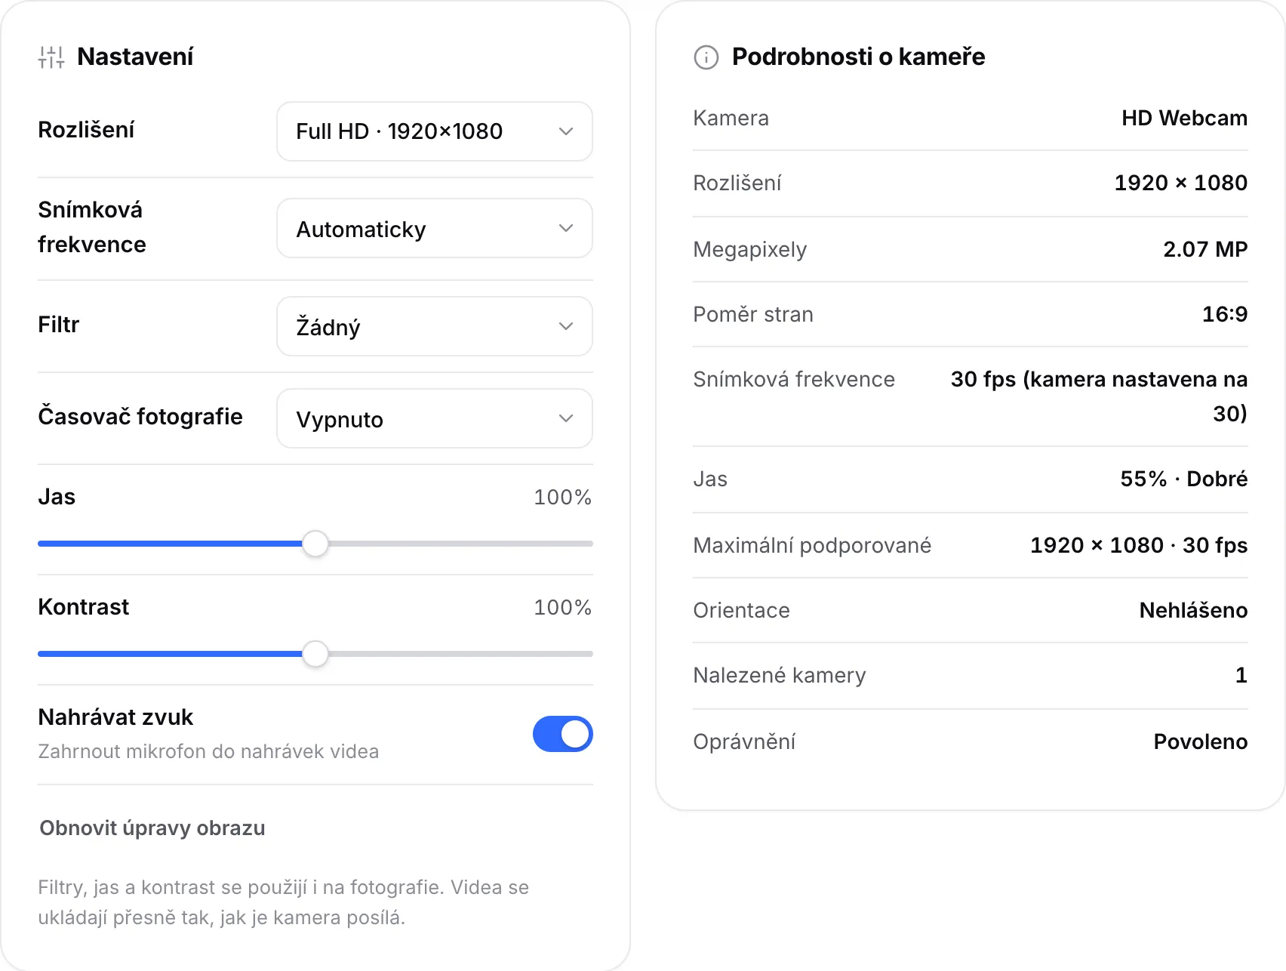1286x971 pixels.
Task: Click Obnovit úpravy obrazu button
Action: click(x=152, y=828)
